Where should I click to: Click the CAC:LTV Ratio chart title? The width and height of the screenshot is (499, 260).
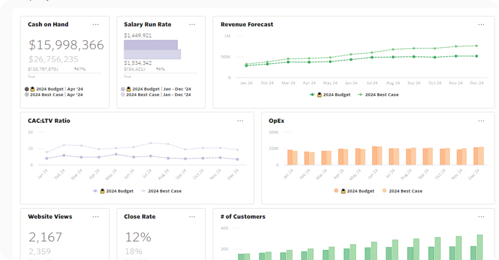(49, 121)
